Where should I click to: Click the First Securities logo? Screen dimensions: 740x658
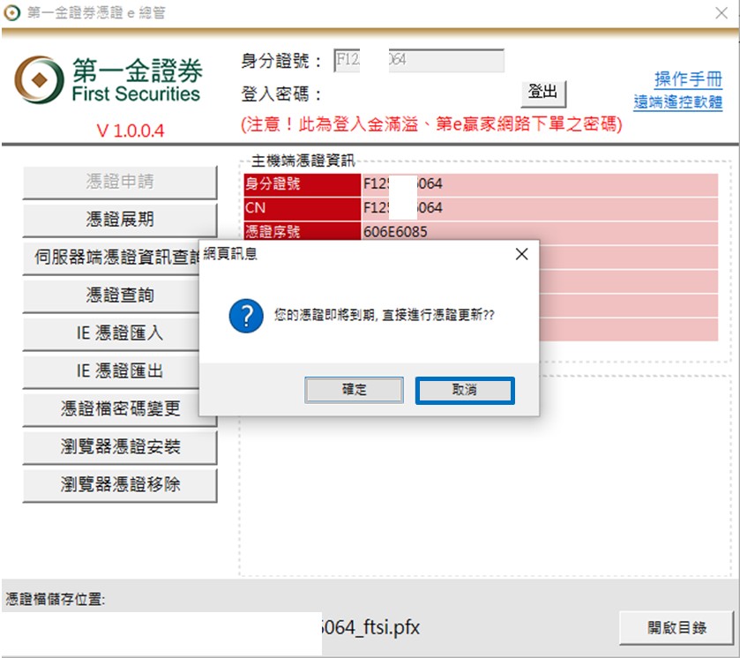(x=108, y=80)
